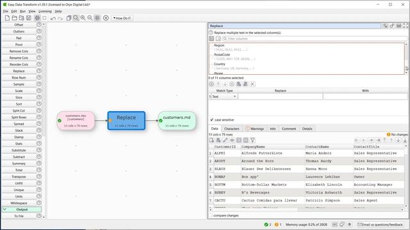Screen dimensions: 410x230
Task: Click the zoom in magnifier icon
Action: click(83, 18)
